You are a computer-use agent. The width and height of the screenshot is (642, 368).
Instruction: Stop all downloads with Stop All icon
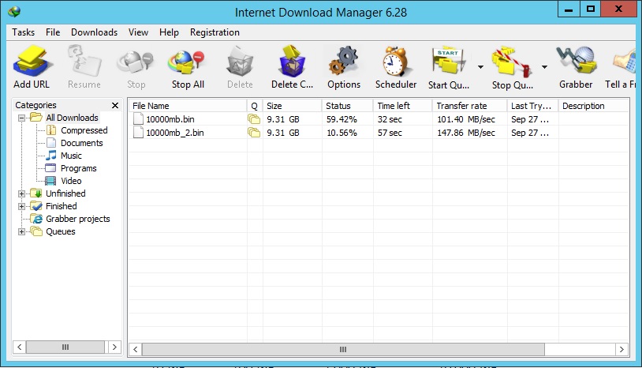tap(186, 62)
